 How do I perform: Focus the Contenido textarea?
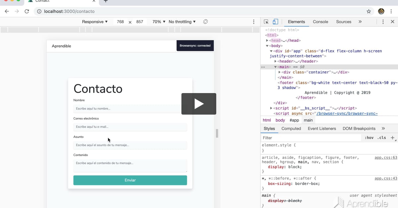[130, 166]
